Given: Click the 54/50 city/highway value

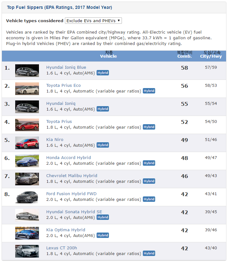Looking at the screenshot, I should (211, 121).
